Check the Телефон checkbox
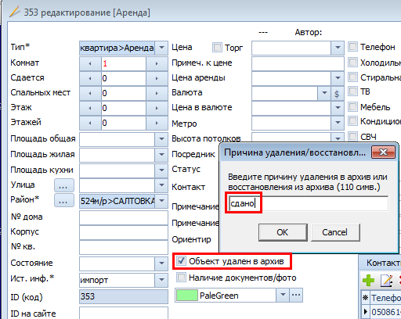The image size is (401, 319). point(352,47)
